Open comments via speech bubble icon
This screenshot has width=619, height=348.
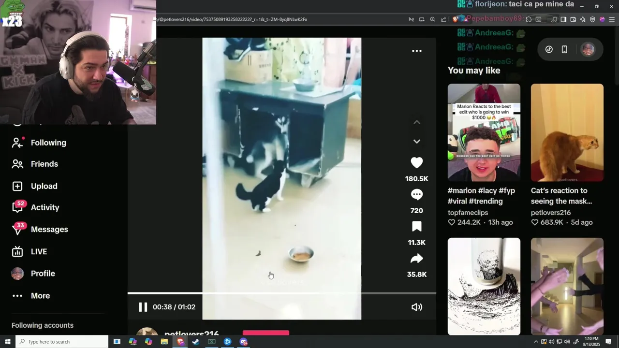[x=416, y=195]
